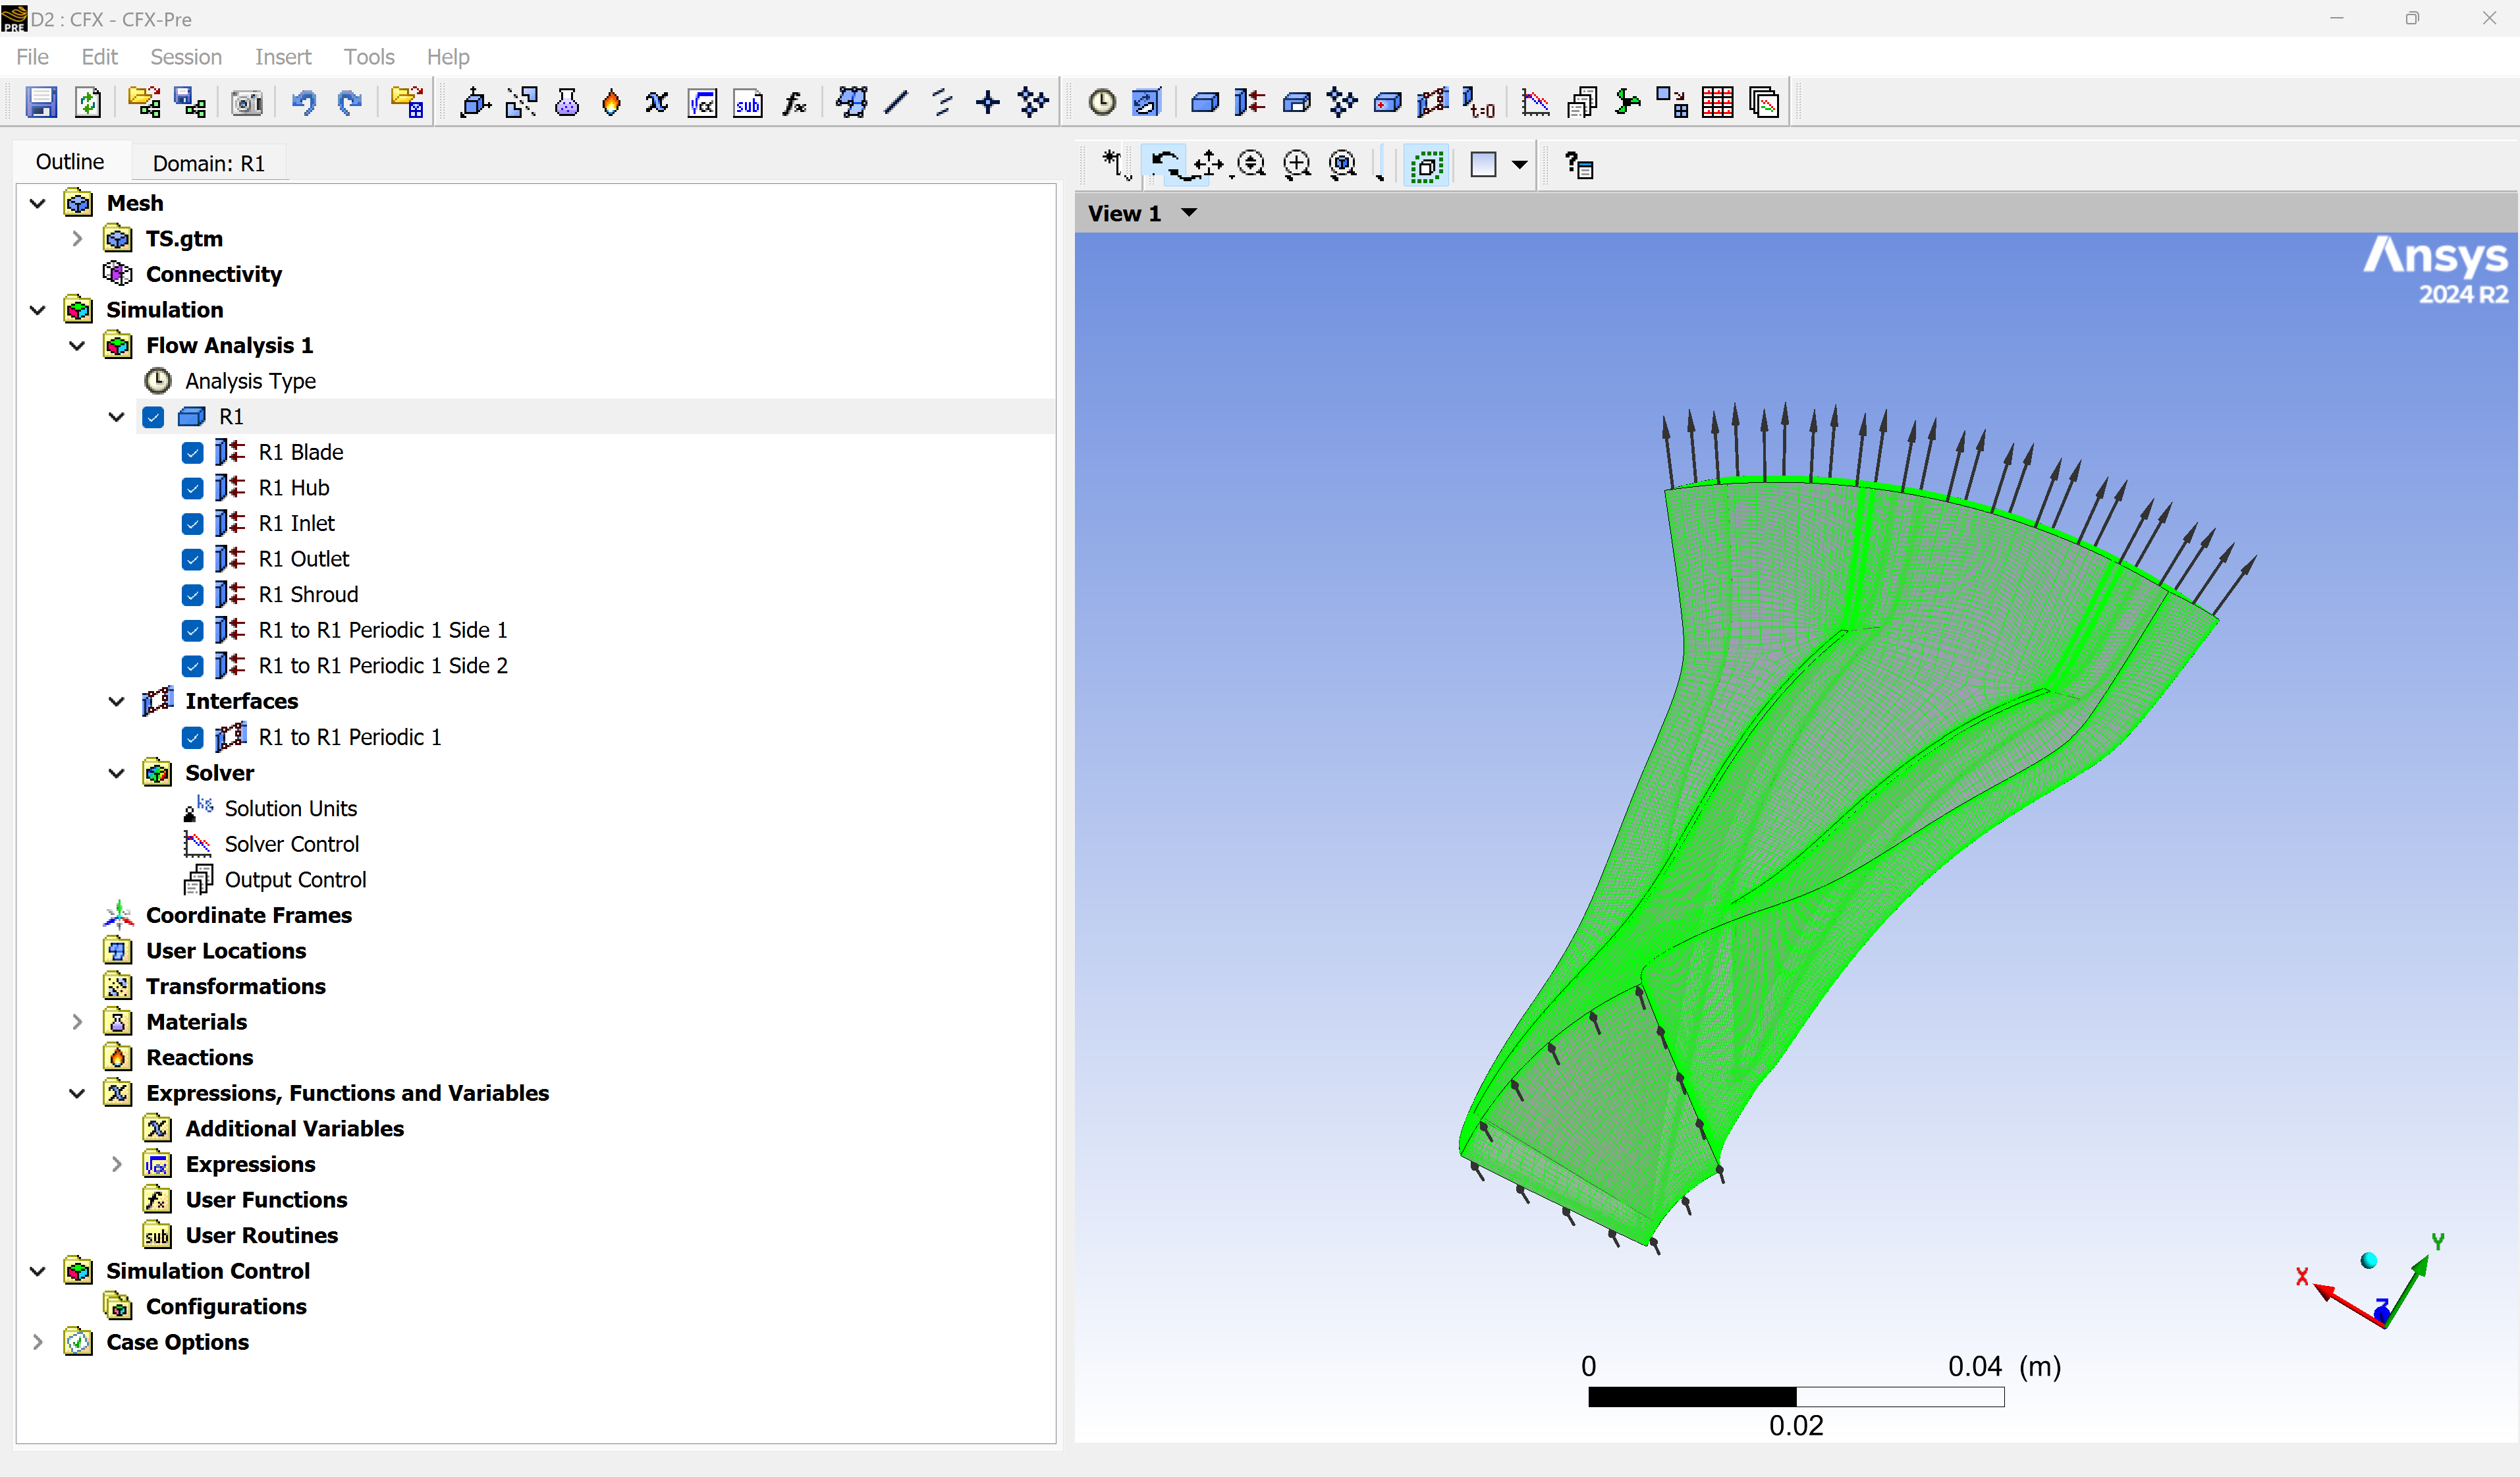
Task: Click the Analysis Type clock toolbar icon
Action: 1102,102
